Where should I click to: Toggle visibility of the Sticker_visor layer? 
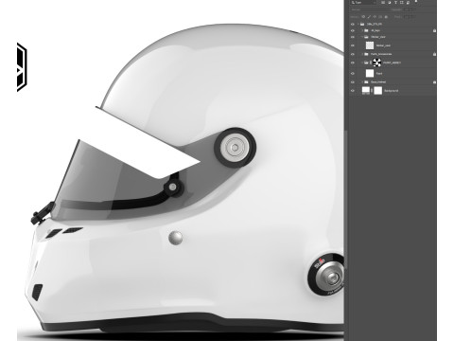(353, 45)
